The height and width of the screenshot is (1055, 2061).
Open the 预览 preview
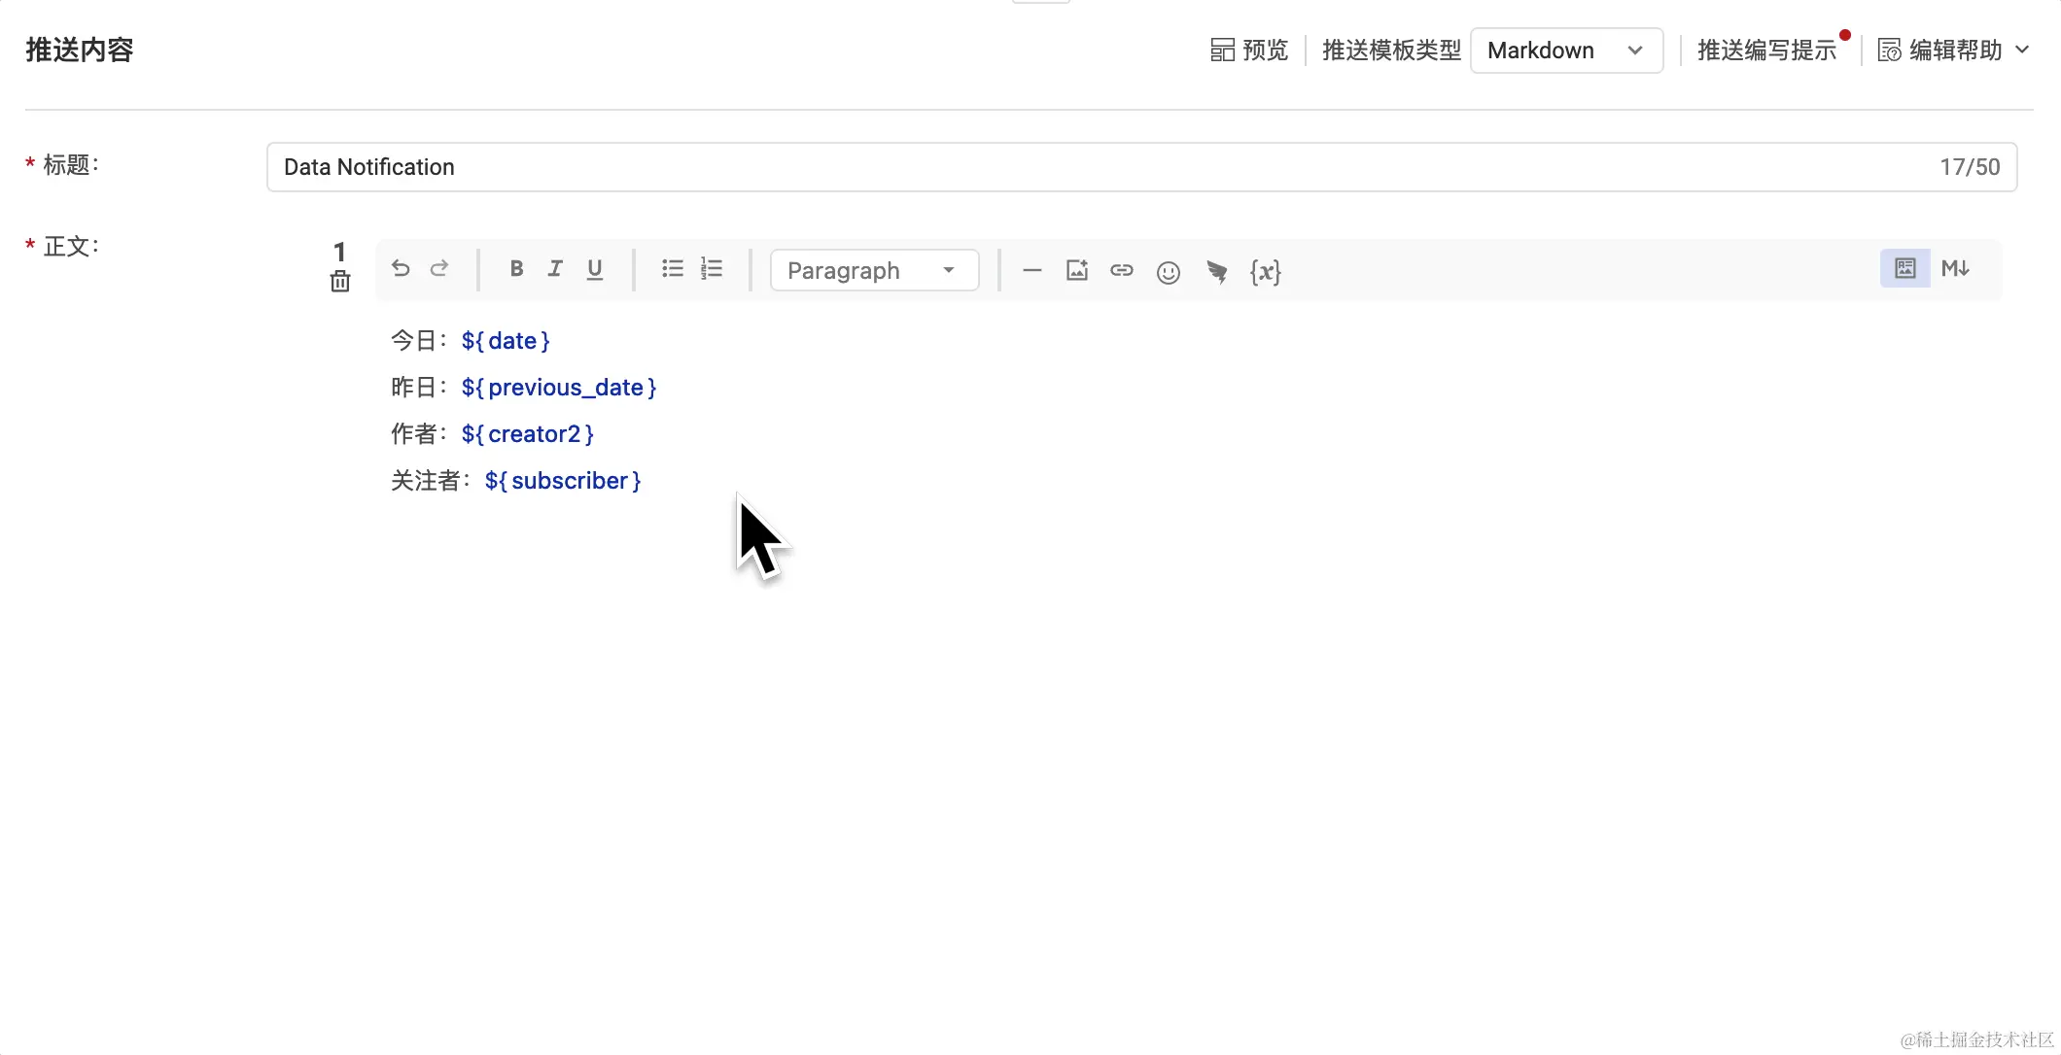tap(1248, 50)
